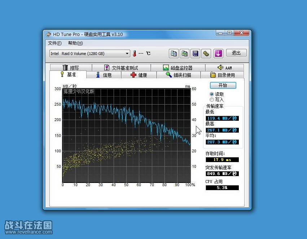Switch to the AAM tab
This screenshot has width=307, height=239.
225,68
